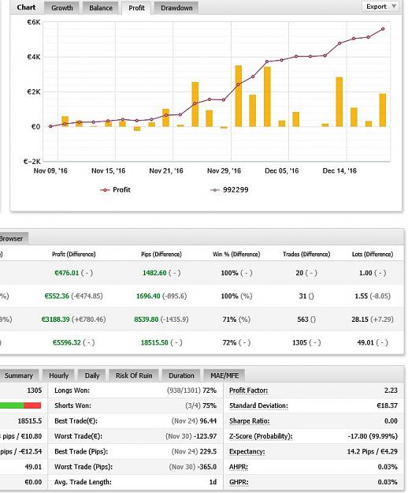The width and height of the screenshot is (408, 493).
Task: Click the AHPR label
Action: [239, 467]
